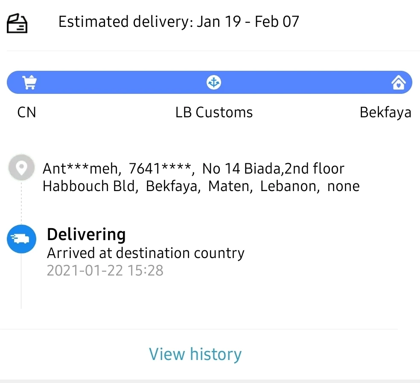The image size is (420, 383).
Task: Click the package delivery box icon
Action: point(17,23)
